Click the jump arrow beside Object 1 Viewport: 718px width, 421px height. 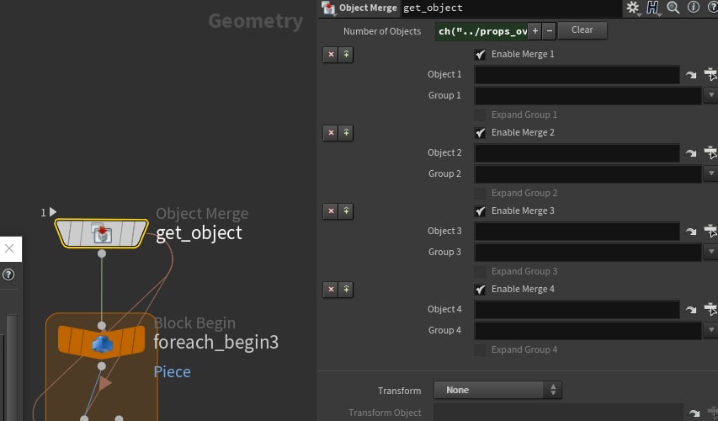pyautogui.click(x=691, y=75)
